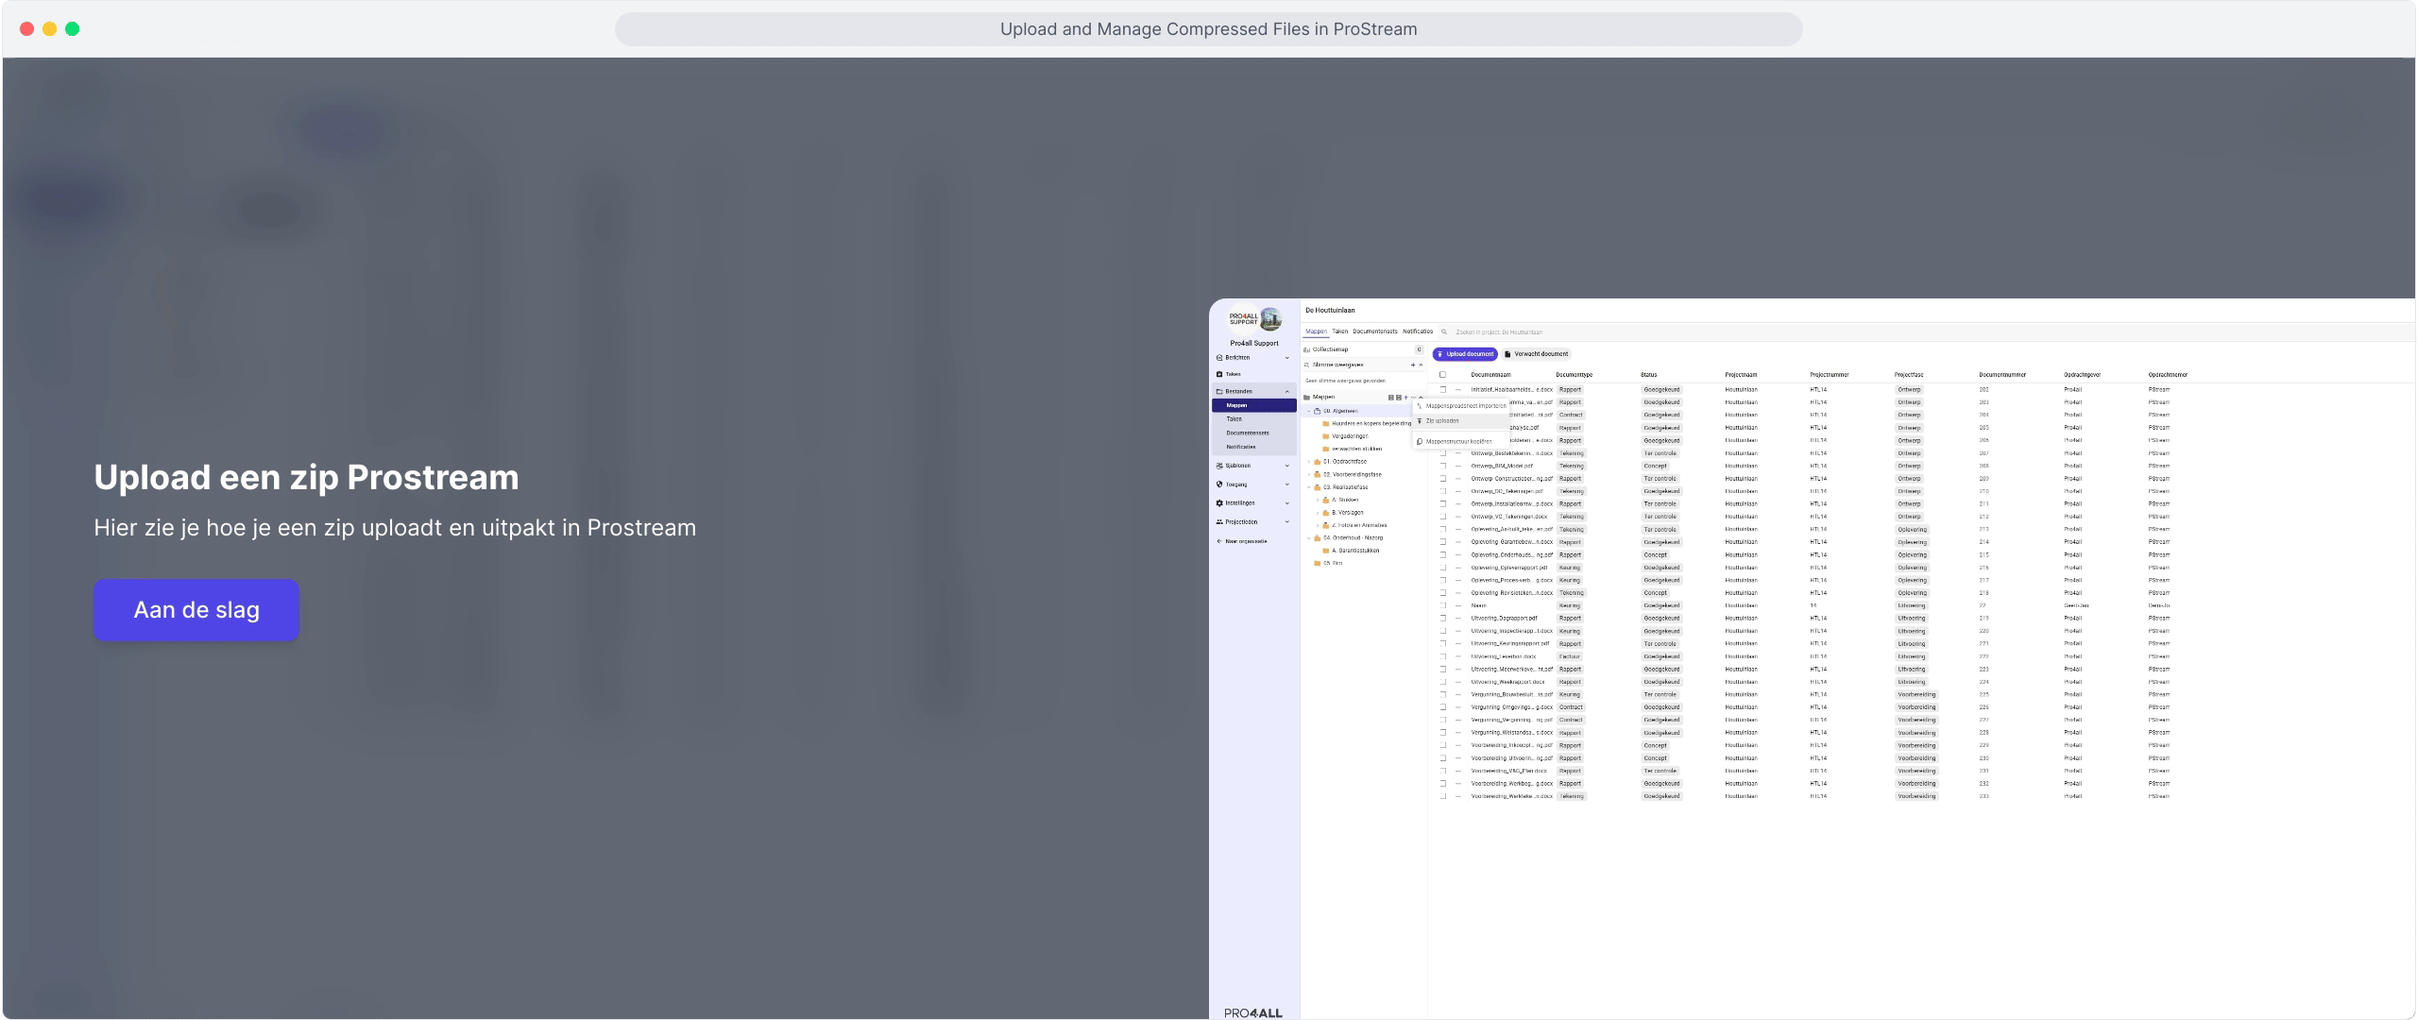Screen dimensions: 2418x1020
Task: Check the Voorbereiding_V&G_Plan.docx row checkbox
Action: click(x=1442, y=771)
